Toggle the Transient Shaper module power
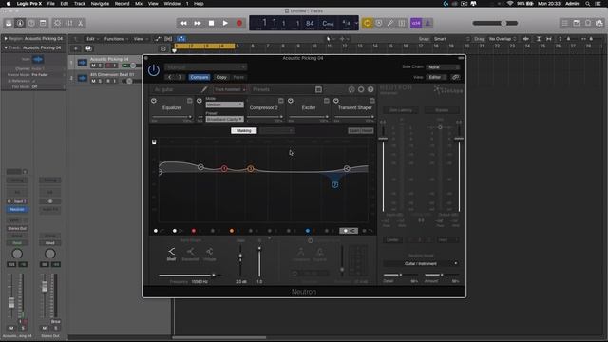This screenshot has width=608, height=342. pyautogui.click(x=336, y=101)
